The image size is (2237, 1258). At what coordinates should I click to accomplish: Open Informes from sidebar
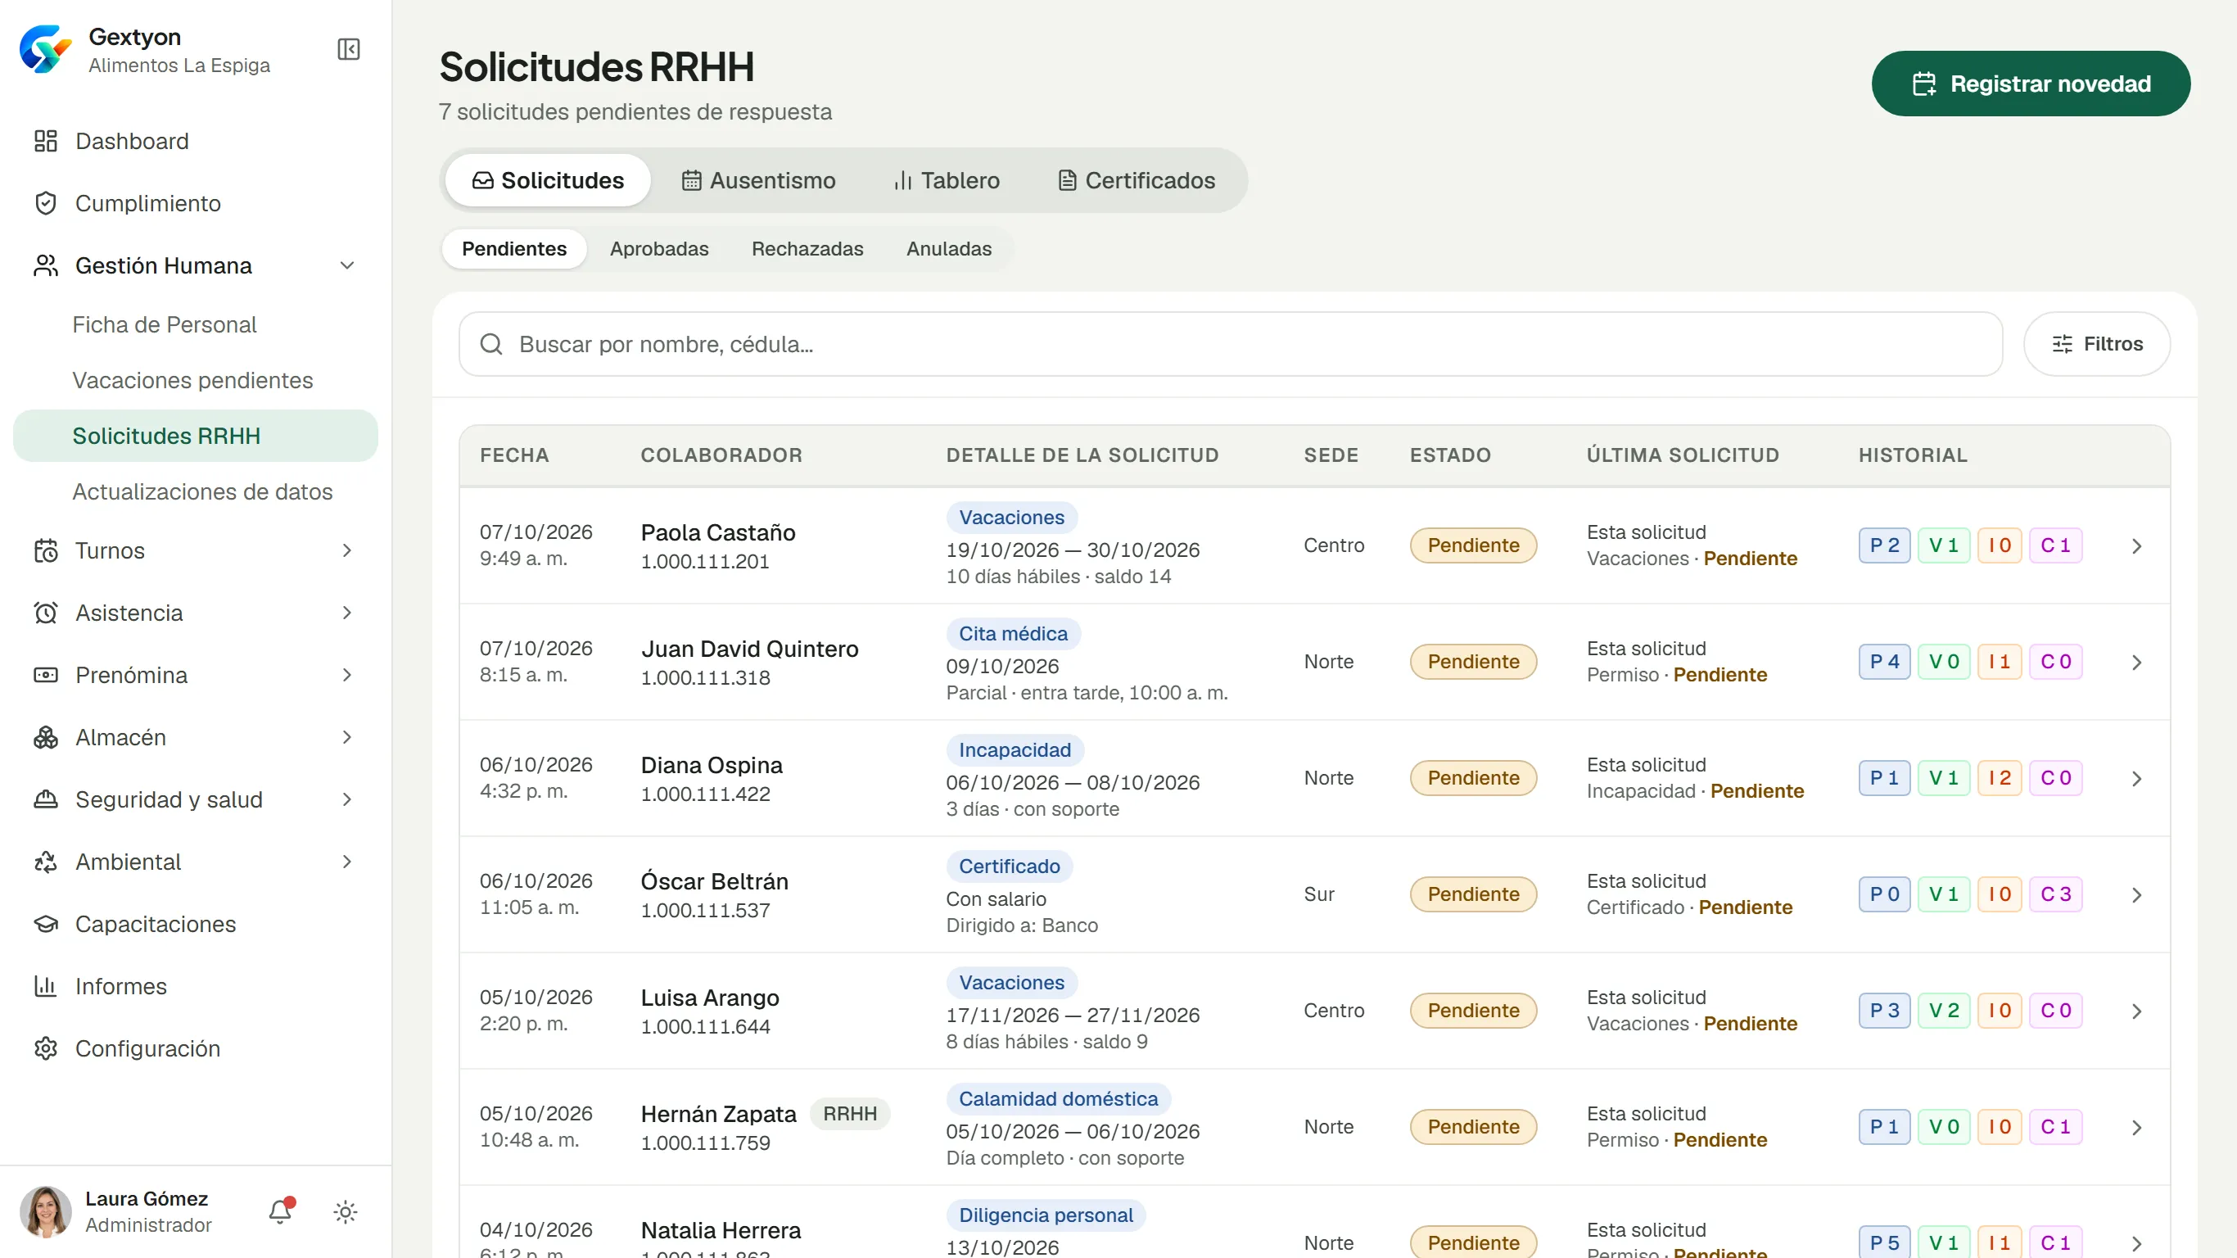pyautogui.click(x=196, y=986)
